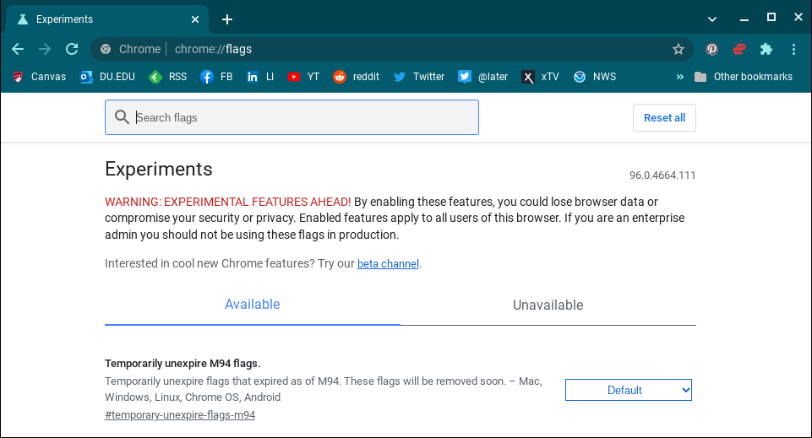Expand the Default dropdown for M94 flags
812x438 pixels.
628,390
